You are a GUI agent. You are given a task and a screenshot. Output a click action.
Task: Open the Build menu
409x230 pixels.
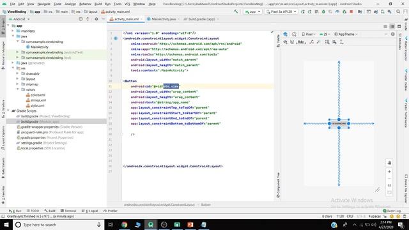[98, 4]
